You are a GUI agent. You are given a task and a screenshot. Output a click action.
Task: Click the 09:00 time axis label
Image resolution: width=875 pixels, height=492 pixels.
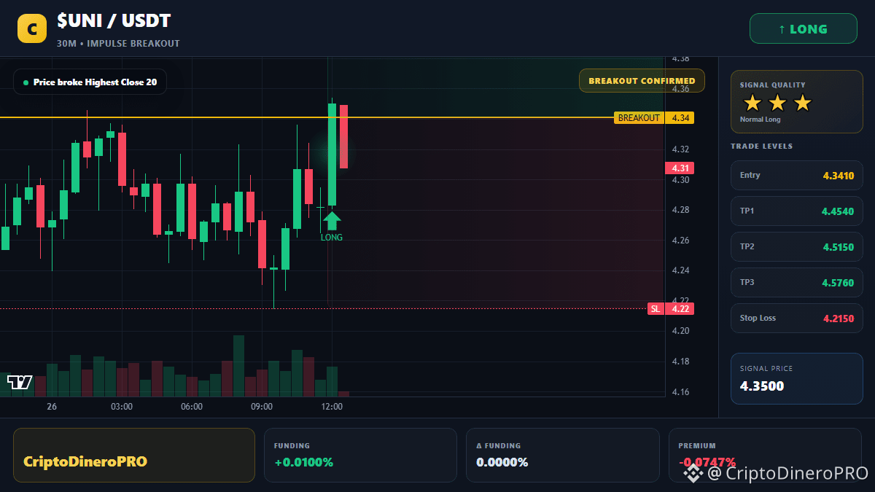point(262,407)
